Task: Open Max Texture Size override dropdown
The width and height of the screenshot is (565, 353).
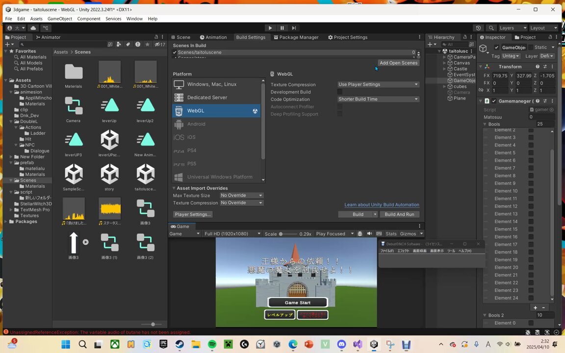Action: pyautogui.click(x=241, y=195)
